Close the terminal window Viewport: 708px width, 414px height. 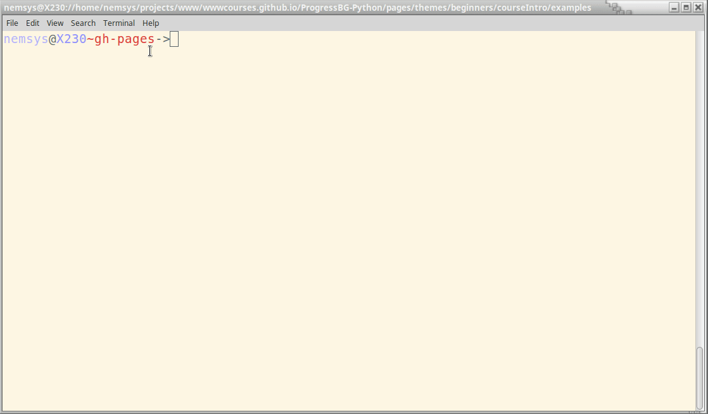click(x=698, y=8)
